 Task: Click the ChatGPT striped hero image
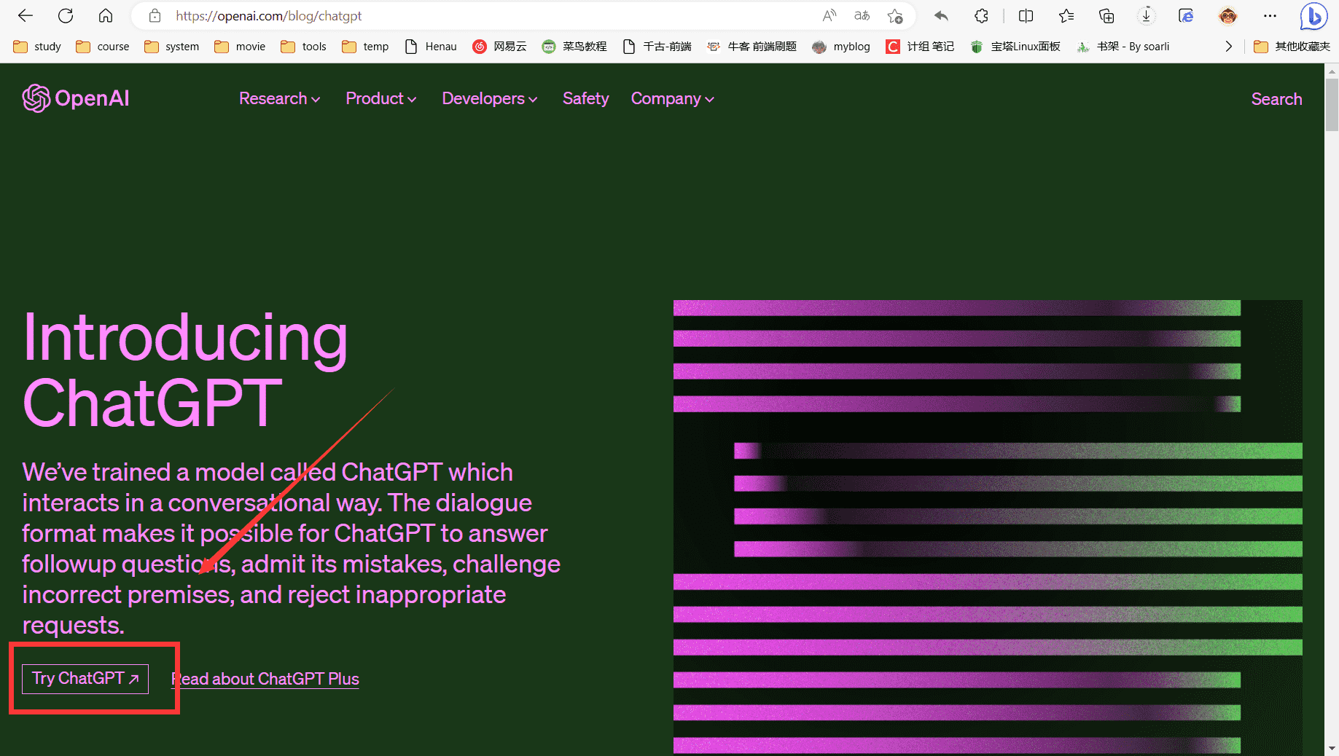pos(988,527)
